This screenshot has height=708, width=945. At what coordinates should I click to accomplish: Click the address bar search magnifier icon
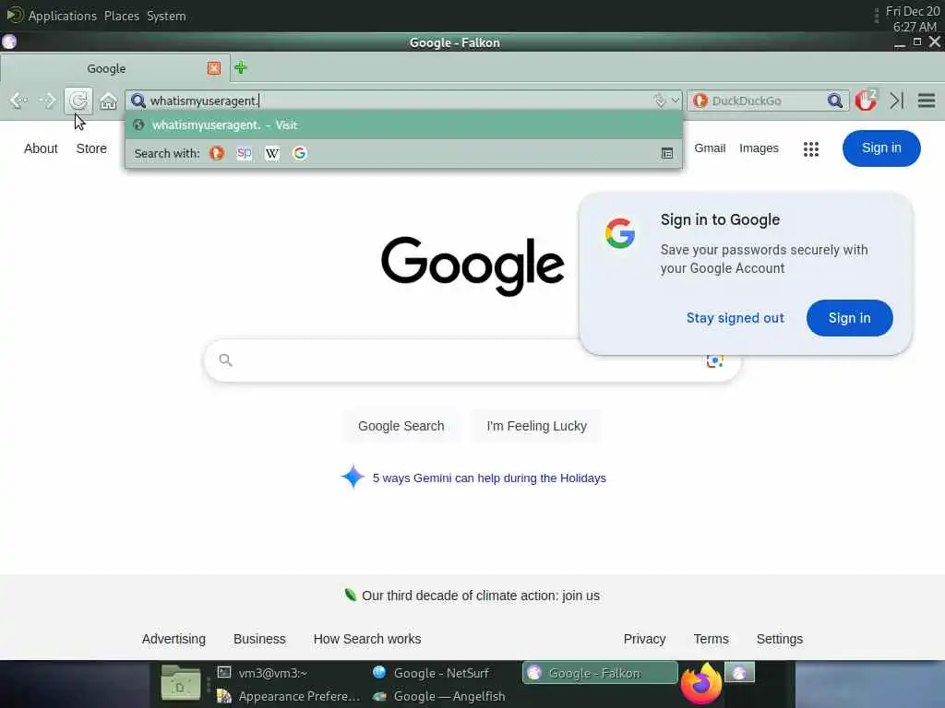[138, 100]
